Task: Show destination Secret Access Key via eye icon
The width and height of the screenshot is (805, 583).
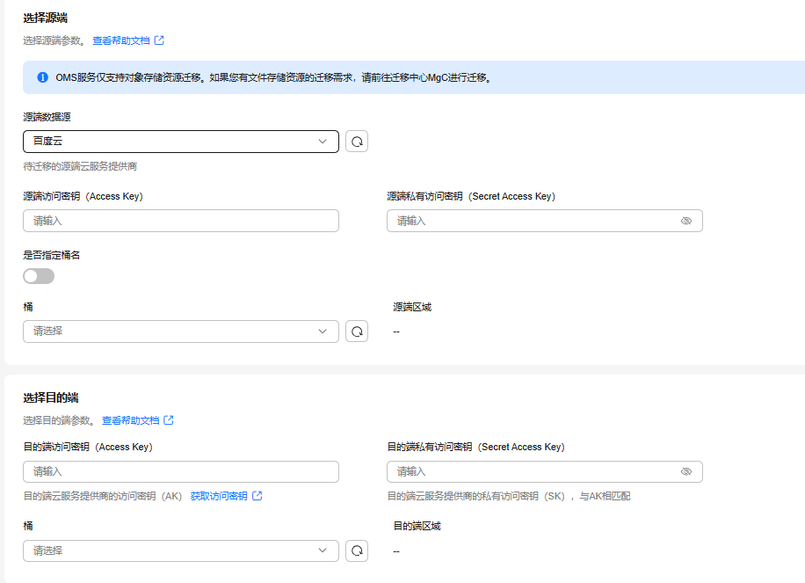Action: pyautogui.click(x=685, y=471)
